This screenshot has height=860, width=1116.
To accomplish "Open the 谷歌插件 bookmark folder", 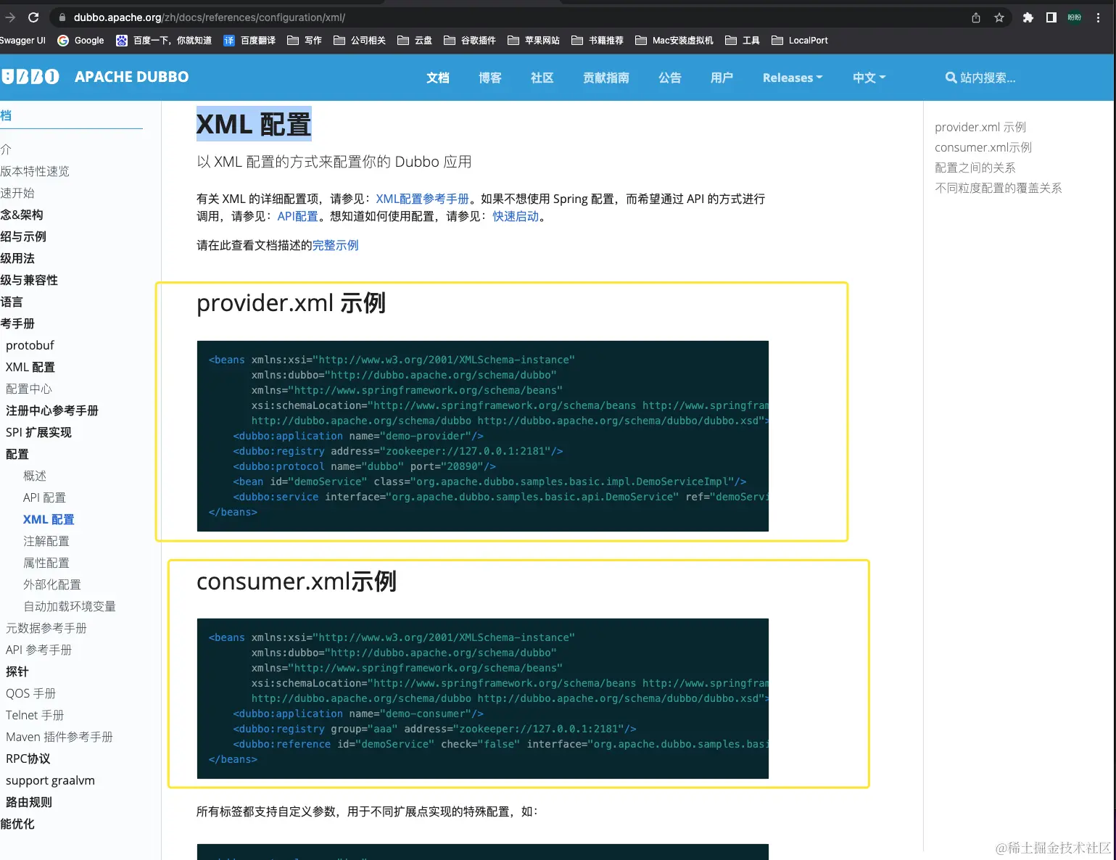I will point(470,41).
